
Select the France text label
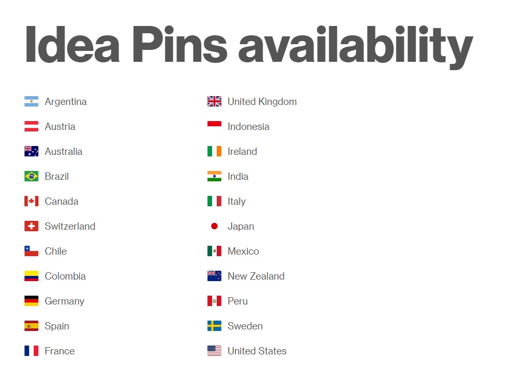pyautogui.click(x=60, y=351)
